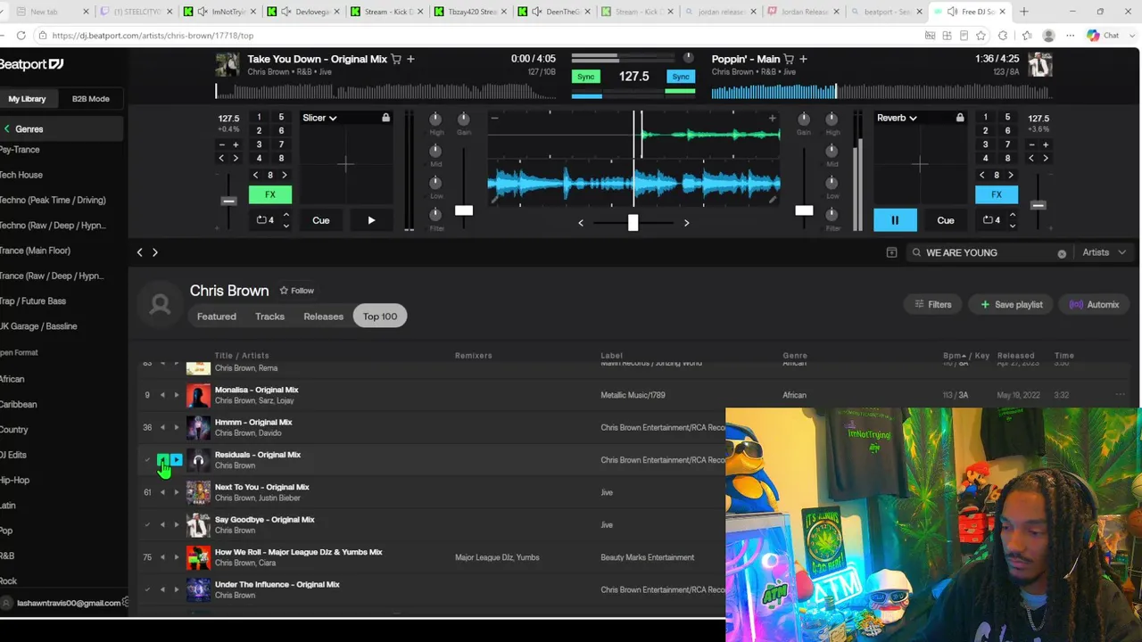Screen dimensions: 1142x642
Task: Follow the artist Chris Brown
Action: [x=297, y=291]
